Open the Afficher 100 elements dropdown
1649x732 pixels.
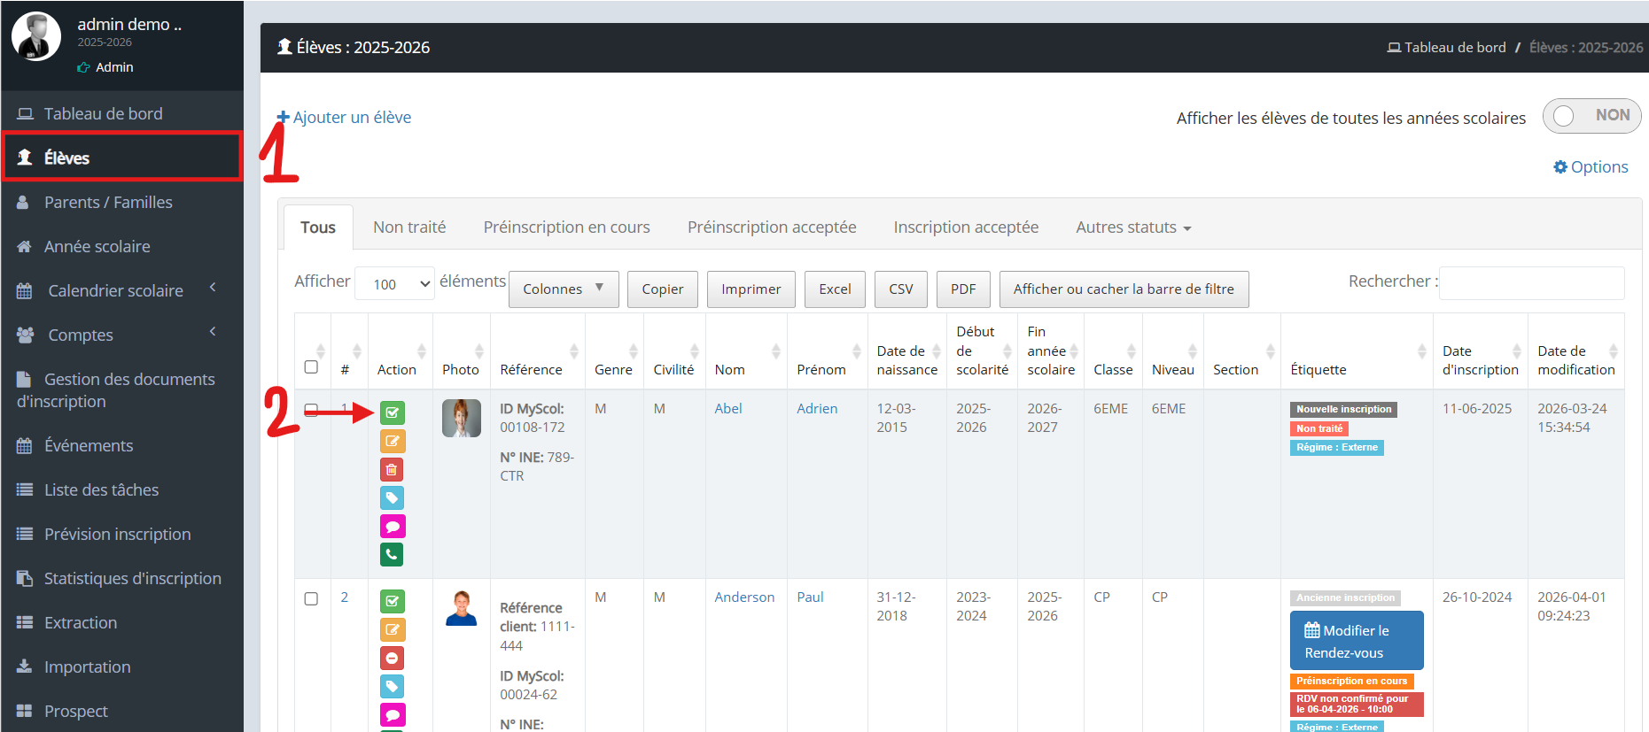[x=394, y=283]
